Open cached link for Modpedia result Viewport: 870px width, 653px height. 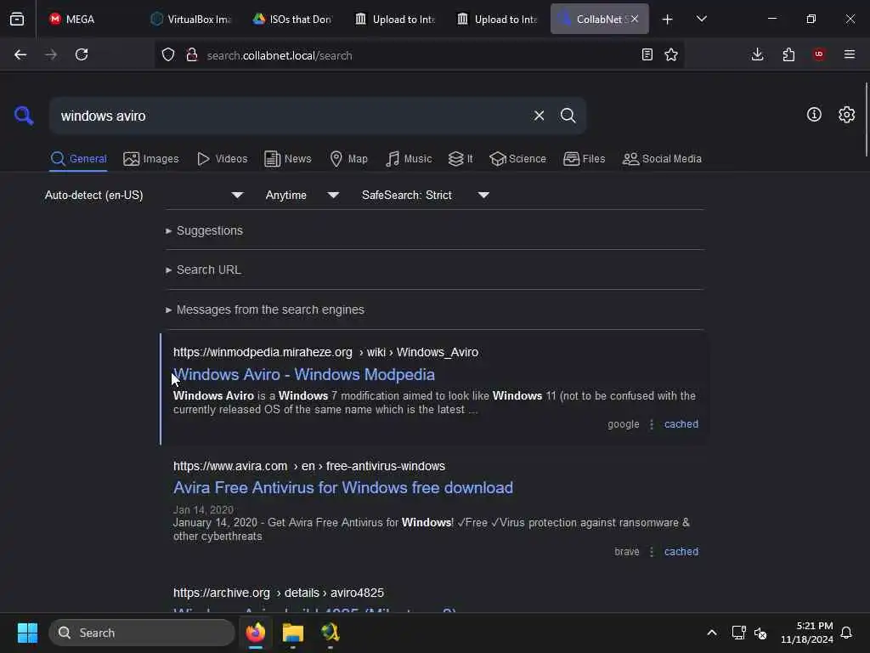[681, 424]
